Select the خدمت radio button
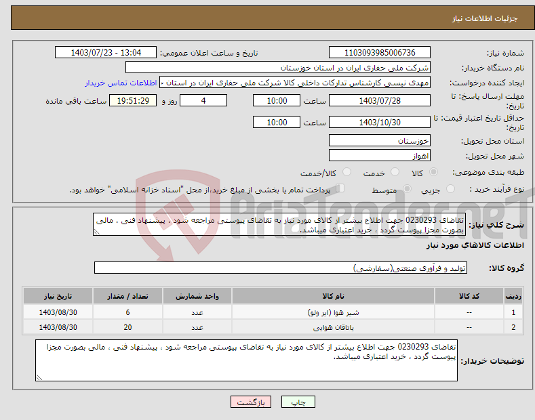This screenshot has width=535, height=420. pos(395,172)
